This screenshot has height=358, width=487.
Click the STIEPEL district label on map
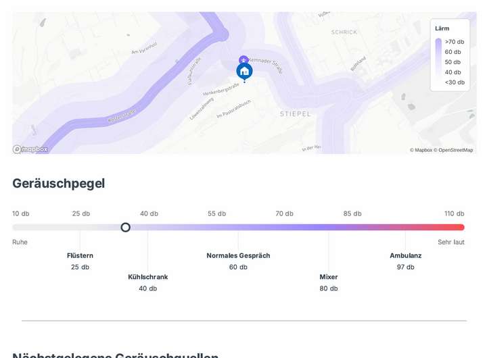[x=295, y=114]
